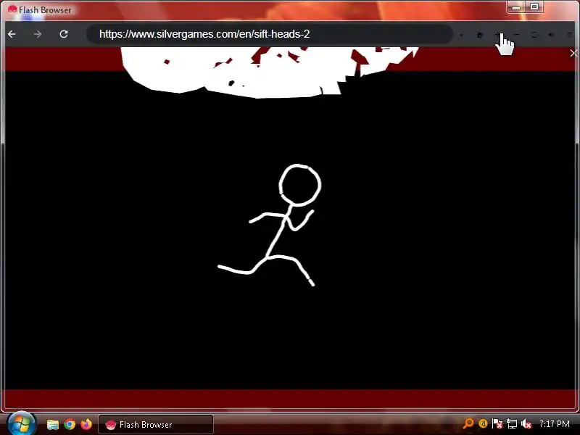This screenshot has width=580, height=435.
Task: Launch Firefox from taskbar
Action: pyautogui.click(x=86, y=424)
